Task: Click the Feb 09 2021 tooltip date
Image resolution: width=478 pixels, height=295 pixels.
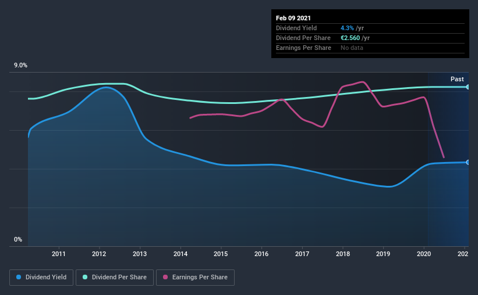Action: pos(293,18)
